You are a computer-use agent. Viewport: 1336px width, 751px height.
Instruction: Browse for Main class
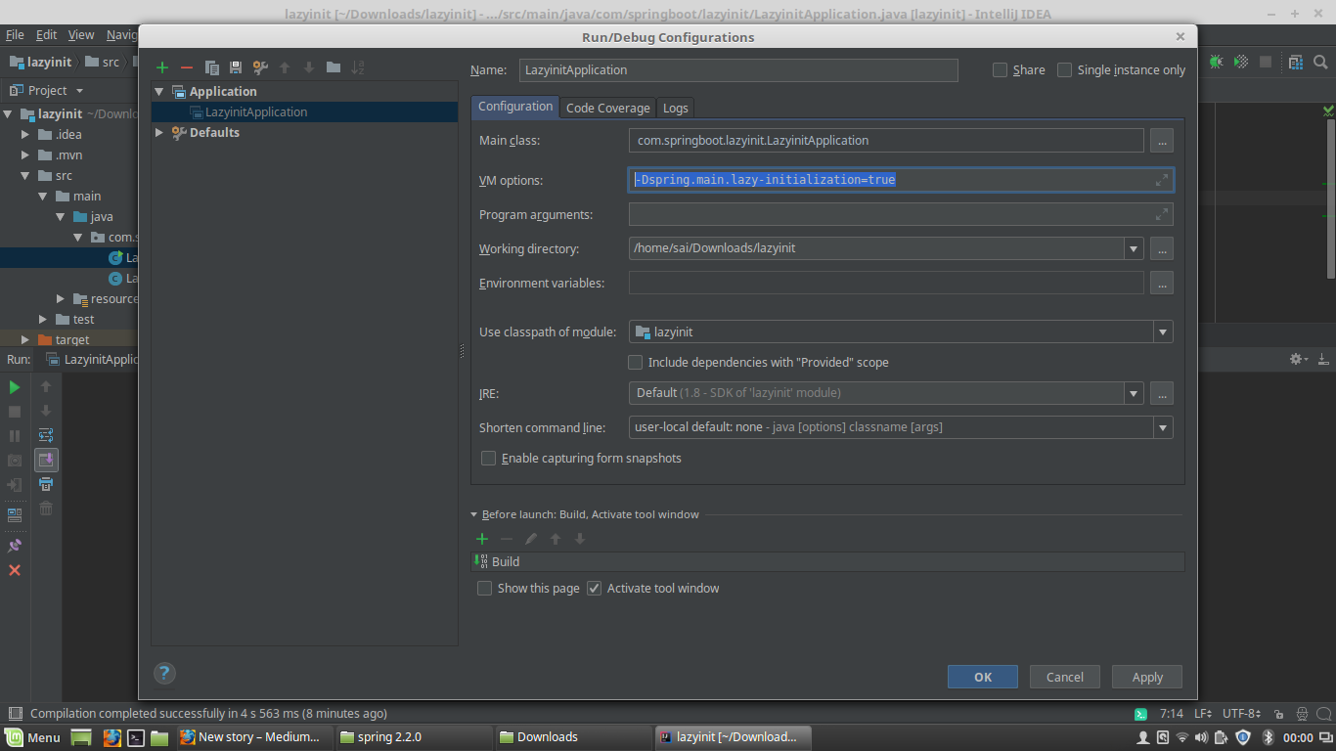click(x=1162, y=140)
